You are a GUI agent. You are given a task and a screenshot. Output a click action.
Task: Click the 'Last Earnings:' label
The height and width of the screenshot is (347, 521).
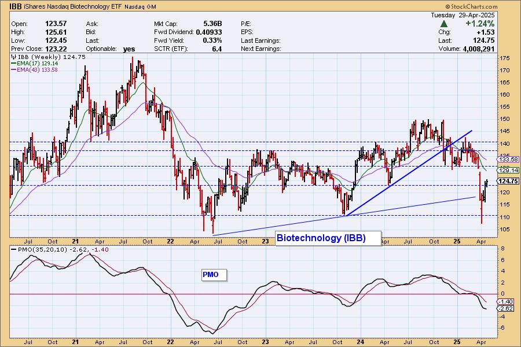pyautogui.click(x=261, y=40)
